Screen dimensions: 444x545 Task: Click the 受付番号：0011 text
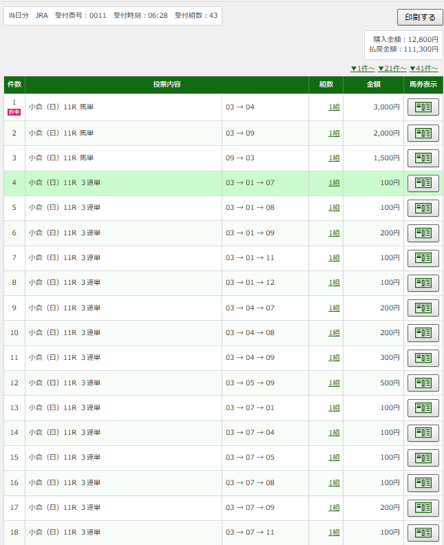coord(81,16)
